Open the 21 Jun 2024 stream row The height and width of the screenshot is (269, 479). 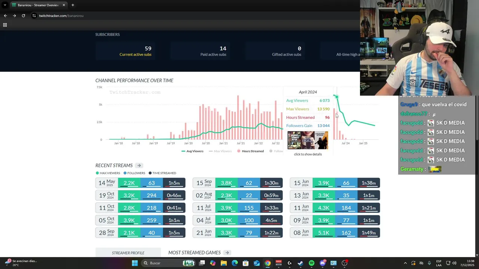point(238,233)
